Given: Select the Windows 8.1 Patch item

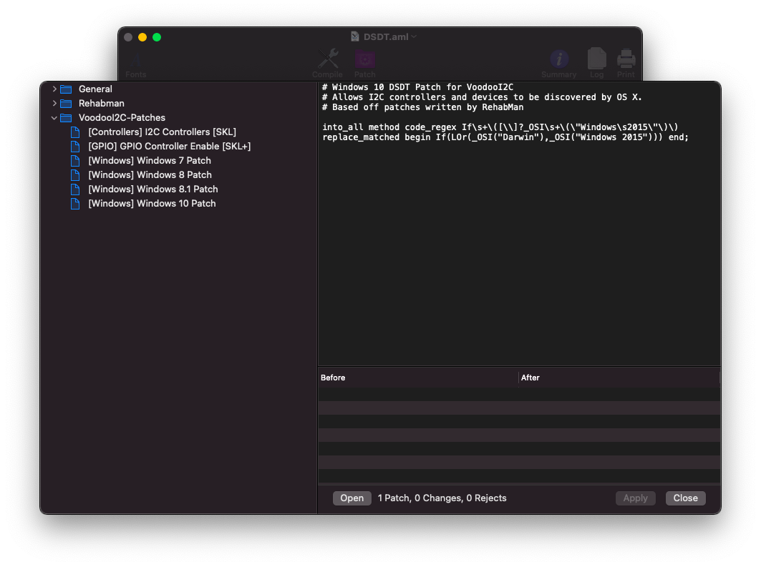Looking at the screenshot, I should tap(152, 189).
